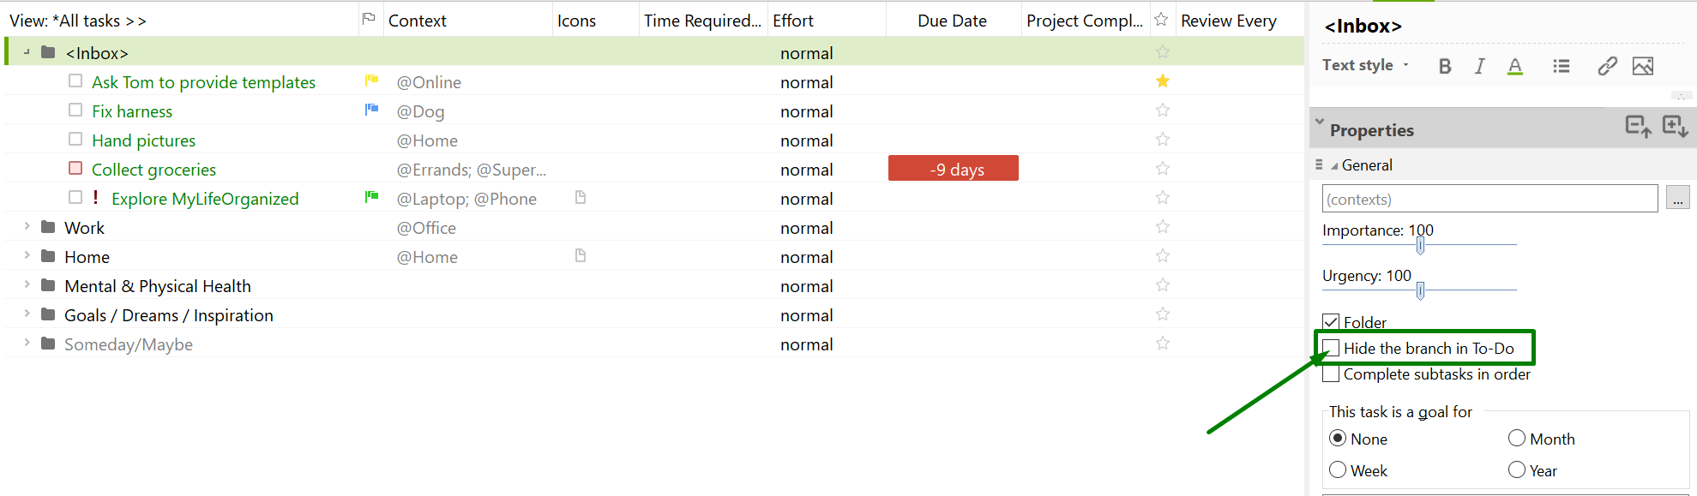Click into the contexts input field
This screenshot has width=1697, height=496.
point(1489,199)
